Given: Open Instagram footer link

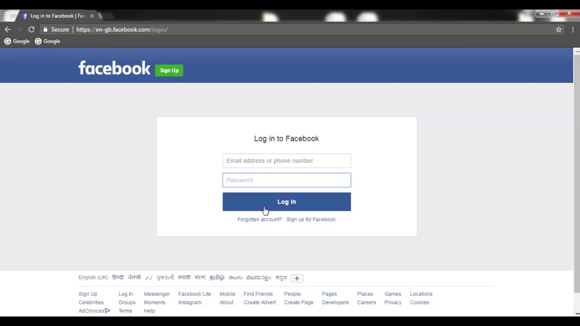Looking at the screenshot, I should coord(190,302).
